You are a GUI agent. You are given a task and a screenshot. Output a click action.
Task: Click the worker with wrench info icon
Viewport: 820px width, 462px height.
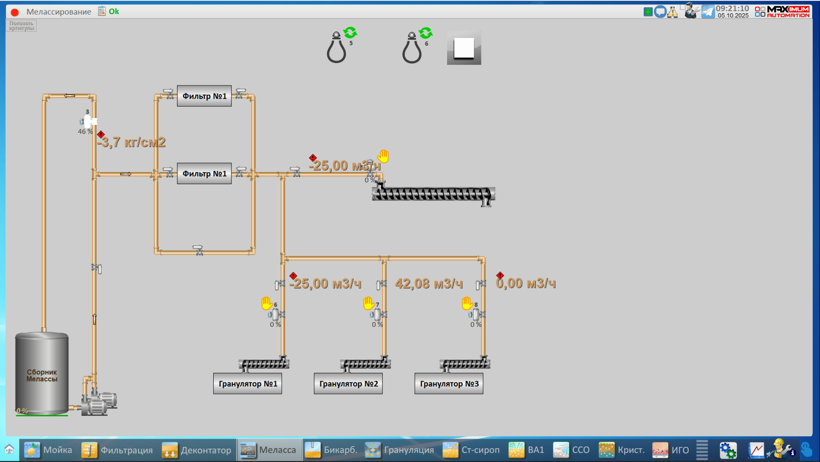[782, 449]
